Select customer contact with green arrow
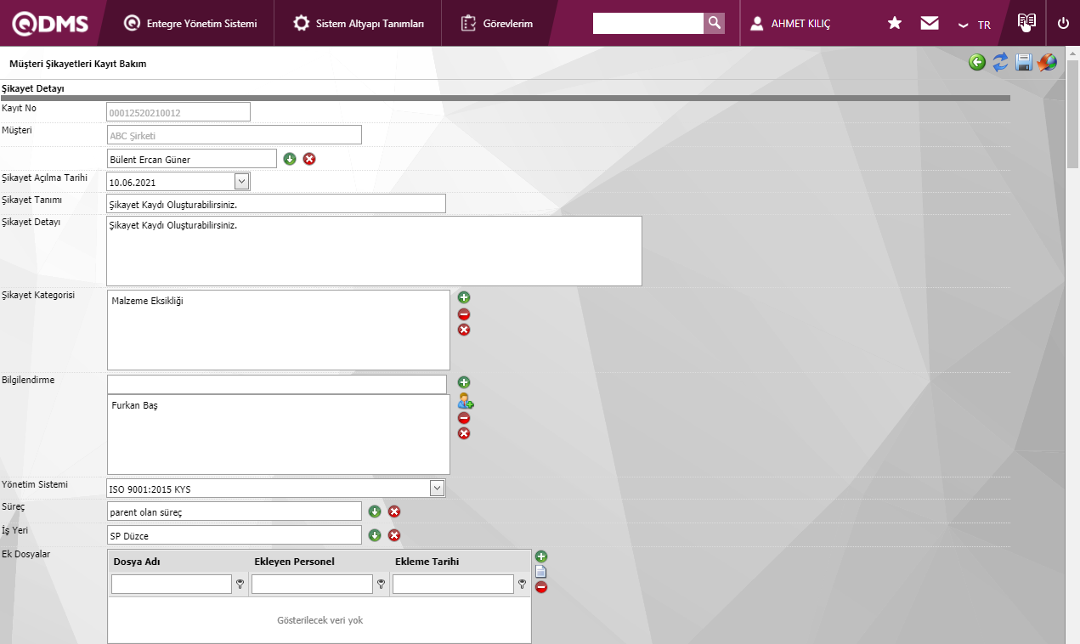Viewport: 1080px width, 644px height. pos(290,159)
